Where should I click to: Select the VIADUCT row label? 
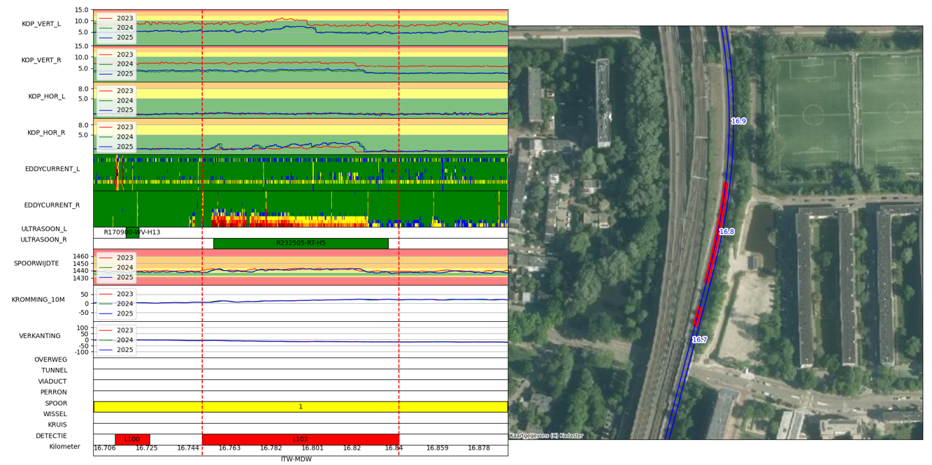pyautogui.click(x=53, y=381)
